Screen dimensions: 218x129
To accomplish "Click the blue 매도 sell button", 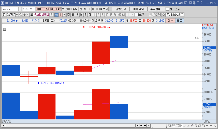I will tap(180, 21).
